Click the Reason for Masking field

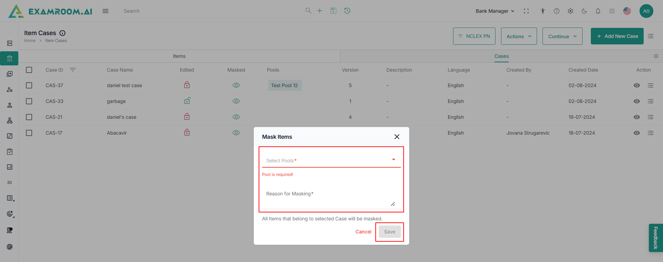(x=328, y=198)
